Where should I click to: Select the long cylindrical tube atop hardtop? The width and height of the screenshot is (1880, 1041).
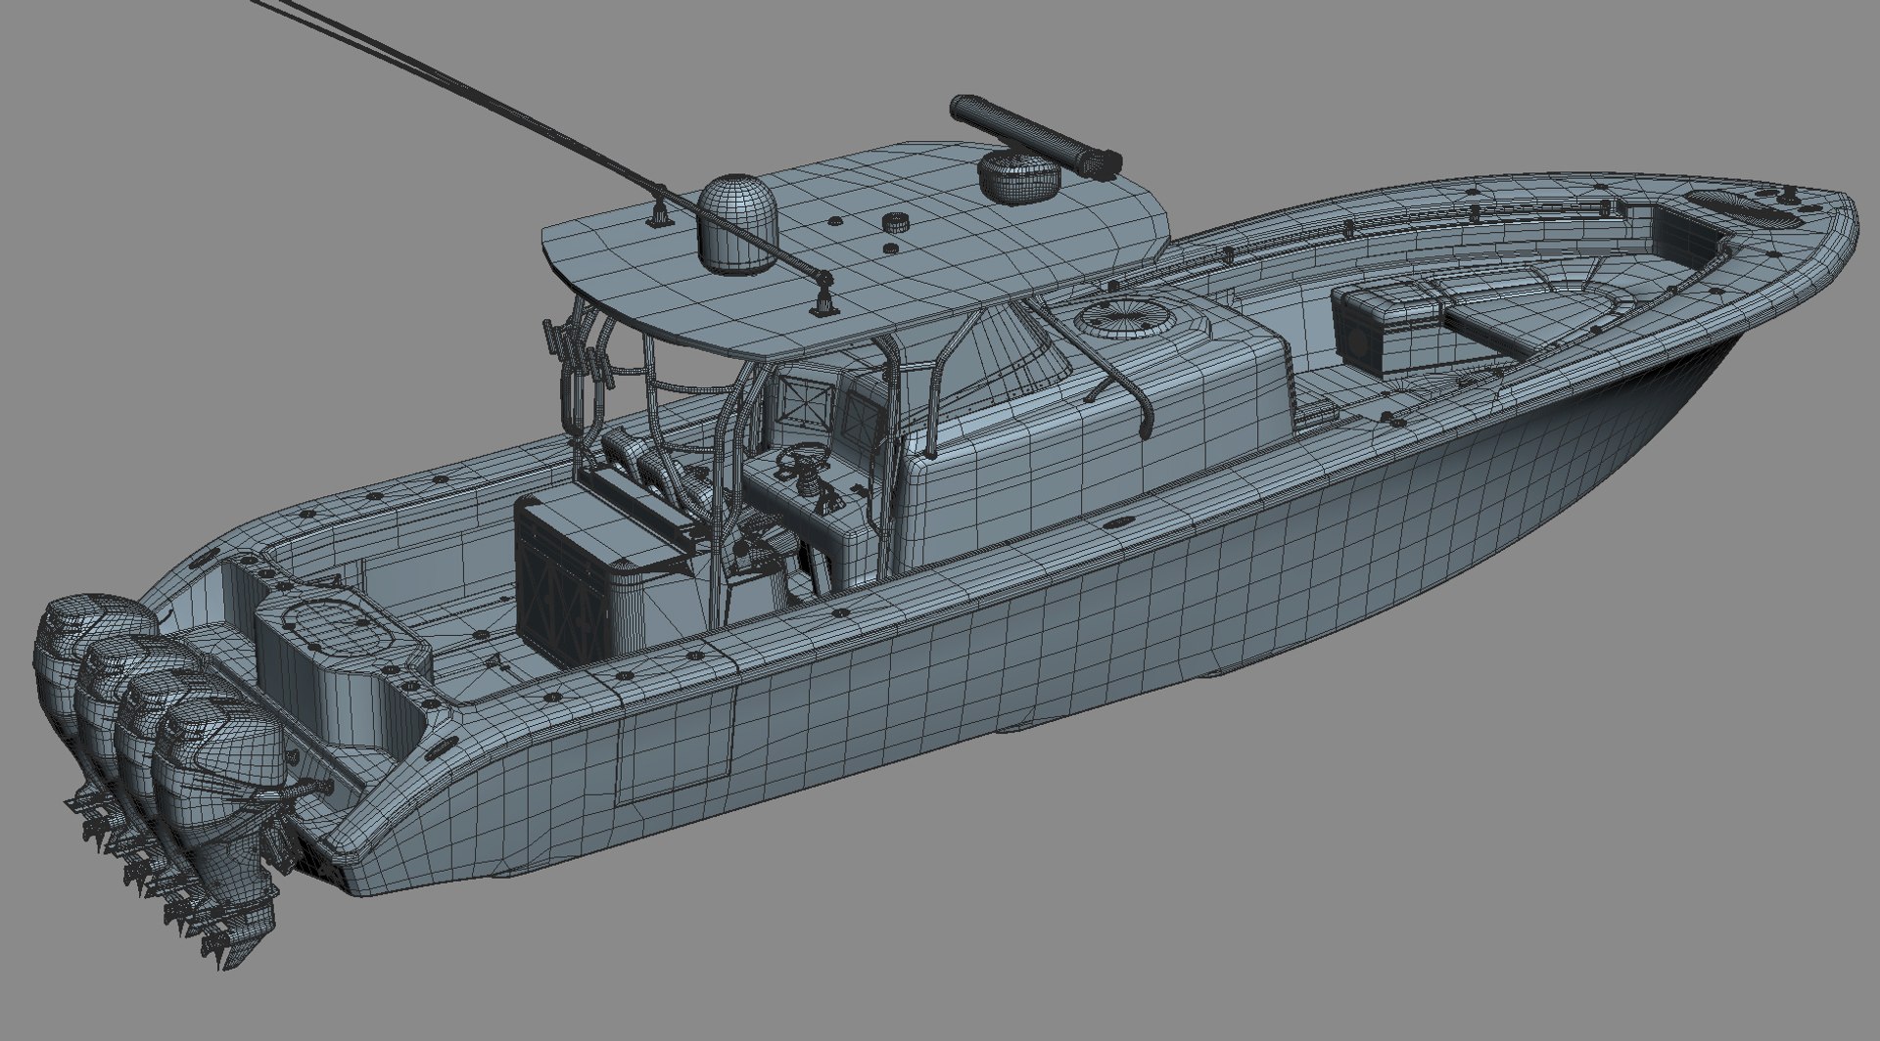point(1037,137)
